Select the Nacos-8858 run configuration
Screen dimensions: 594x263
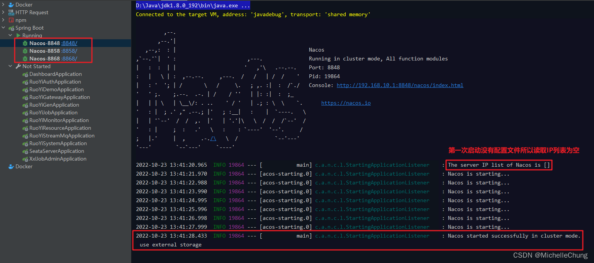(44, 51)
